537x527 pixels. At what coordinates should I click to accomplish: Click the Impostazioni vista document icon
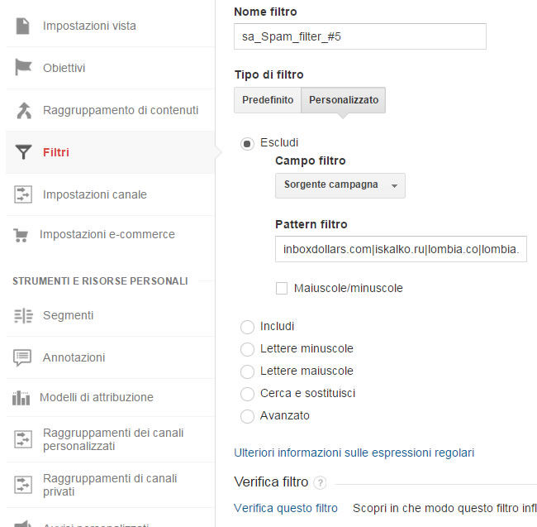(22, 26)
